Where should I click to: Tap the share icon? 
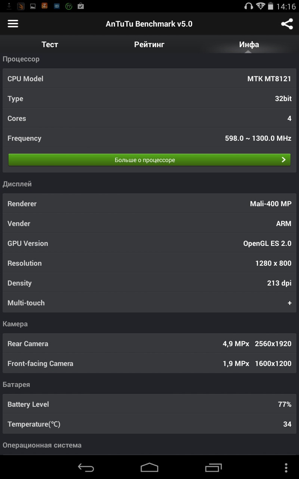point(287,24)
